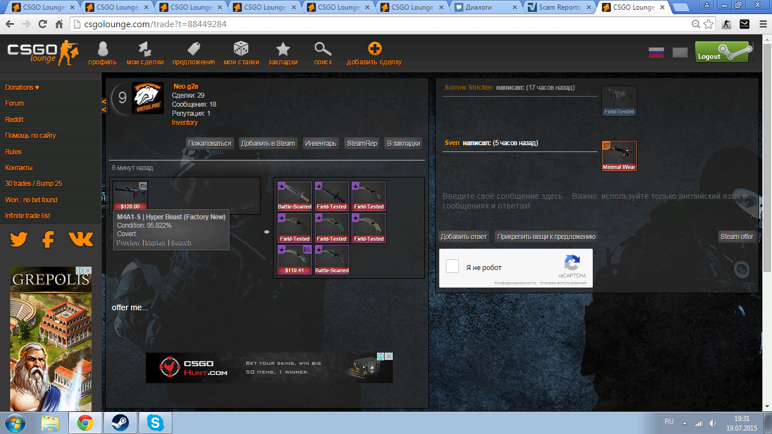Open Skype from the Windows taskbar
The image size is (772, 434).
pos(155,423)
